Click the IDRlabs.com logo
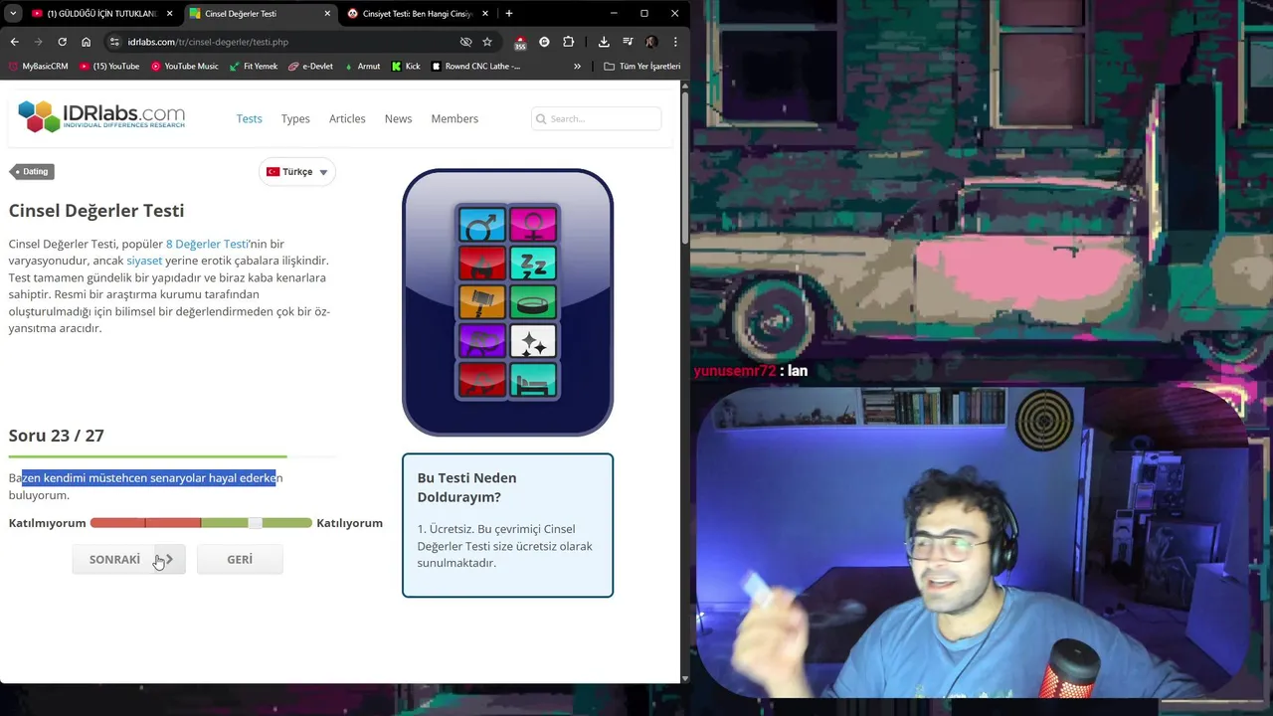 click(x=101, y=117)
